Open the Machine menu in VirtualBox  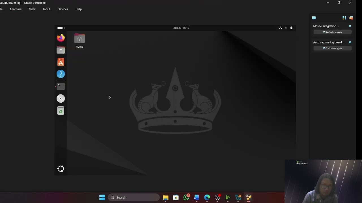tap(16, 9)
